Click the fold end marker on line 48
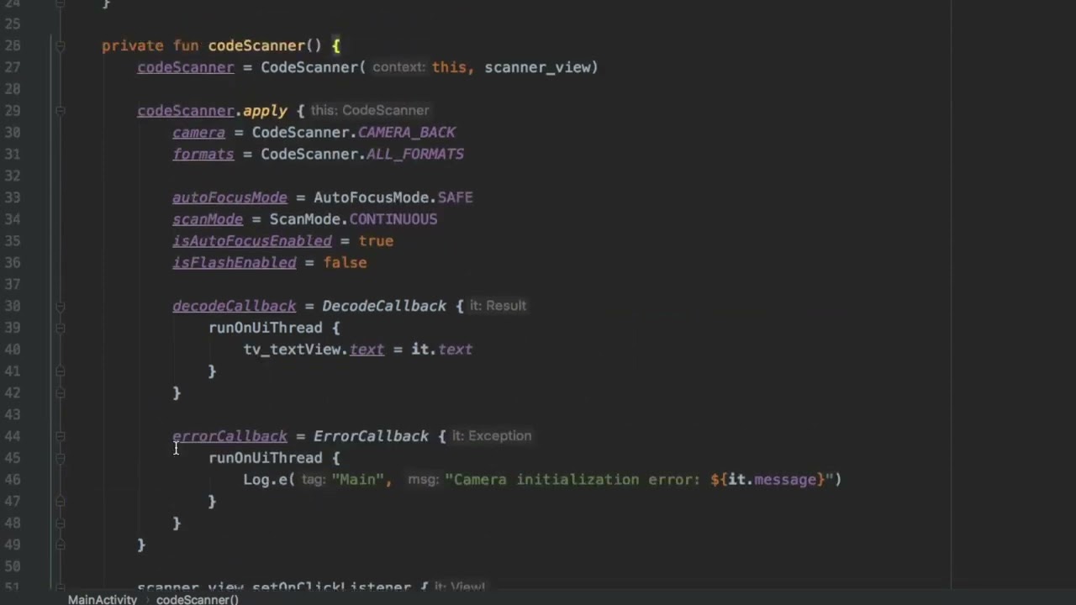 [60, 523]
